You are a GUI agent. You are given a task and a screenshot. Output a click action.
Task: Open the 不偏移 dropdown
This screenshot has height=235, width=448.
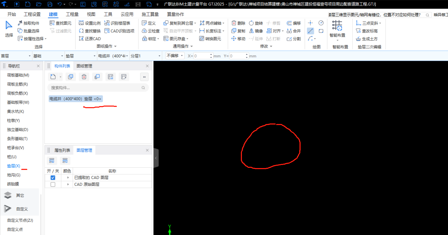175,56
